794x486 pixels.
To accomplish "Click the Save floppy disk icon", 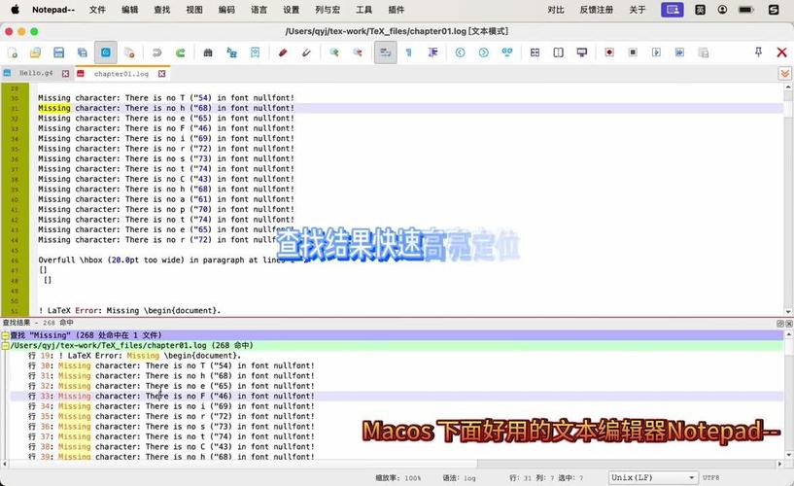I will (58, 52).
